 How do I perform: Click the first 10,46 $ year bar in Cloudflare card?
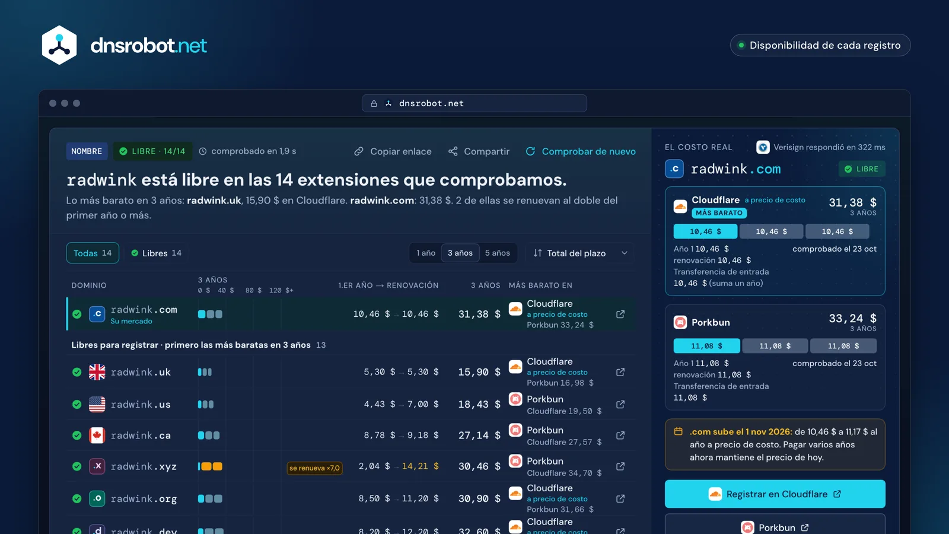(705, 231)
